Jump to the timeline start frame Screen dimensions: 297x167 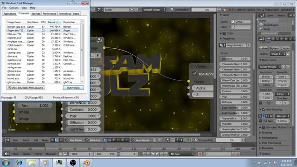click(x=144, y=154)
